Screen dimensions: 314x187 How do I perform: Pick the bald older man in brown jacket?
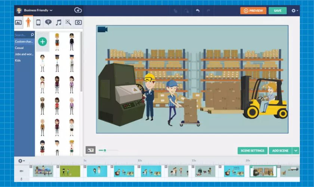pyautogui.click(x=42, y=128)
